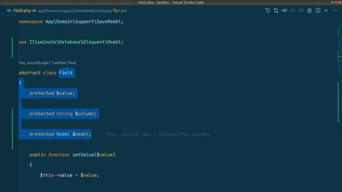Open code lens '1 author (You)'
The height and width of the screenshot is (192, 342).
pos(64,63)
